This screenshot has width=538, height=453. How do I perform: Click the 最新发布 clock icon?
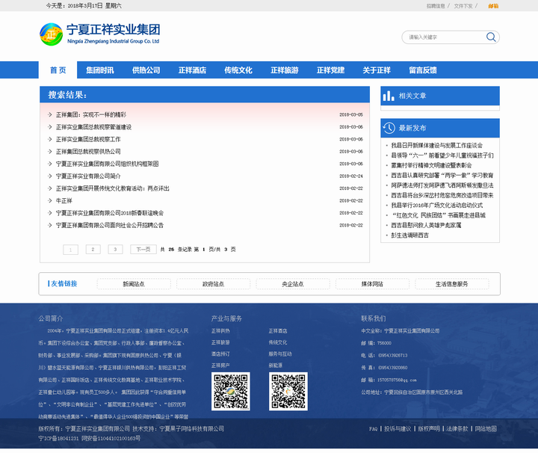click(389, 128)
